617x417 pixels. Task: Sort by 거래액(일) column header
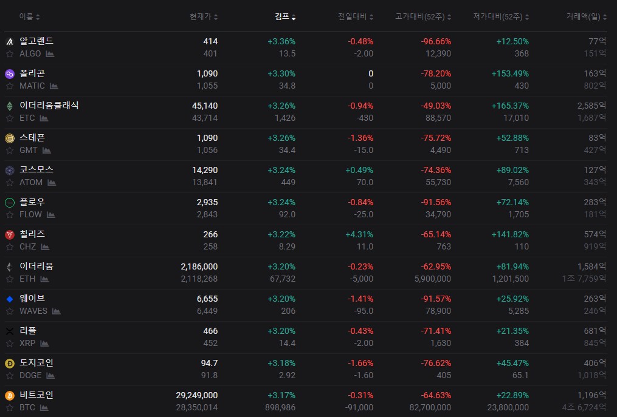[x=587, y=16]
